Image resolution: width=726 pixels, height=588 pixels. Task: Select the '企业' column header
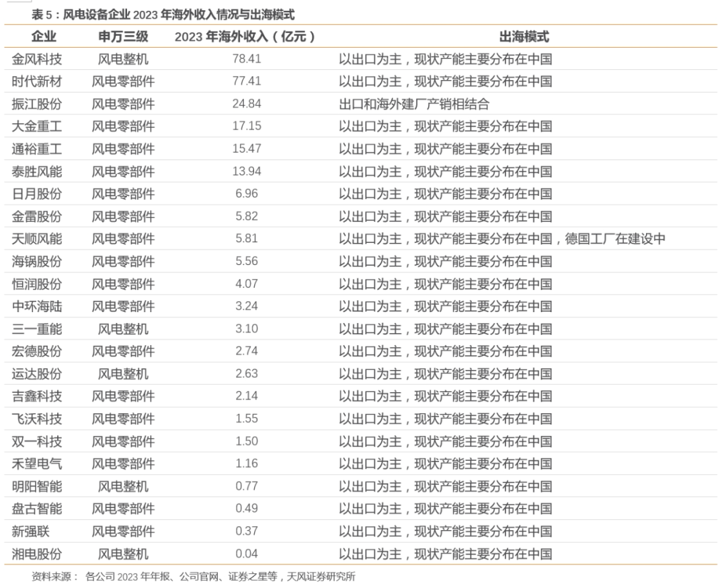[x=44, y=36]
